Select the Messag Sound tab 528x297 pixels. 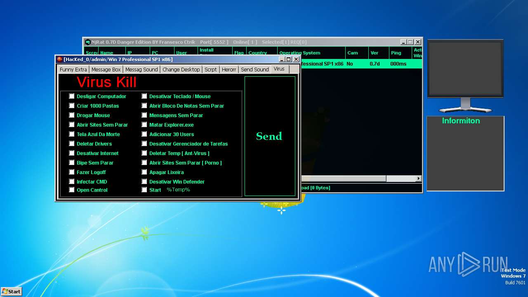tap(141, 69)
